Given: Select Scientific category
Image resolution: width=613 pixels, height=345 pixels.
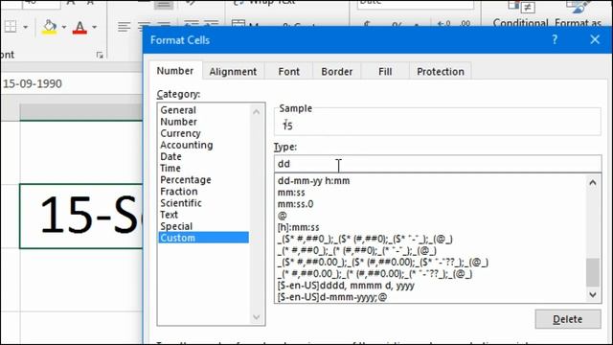Looking at the screenshot, I should tap(204, 203).
